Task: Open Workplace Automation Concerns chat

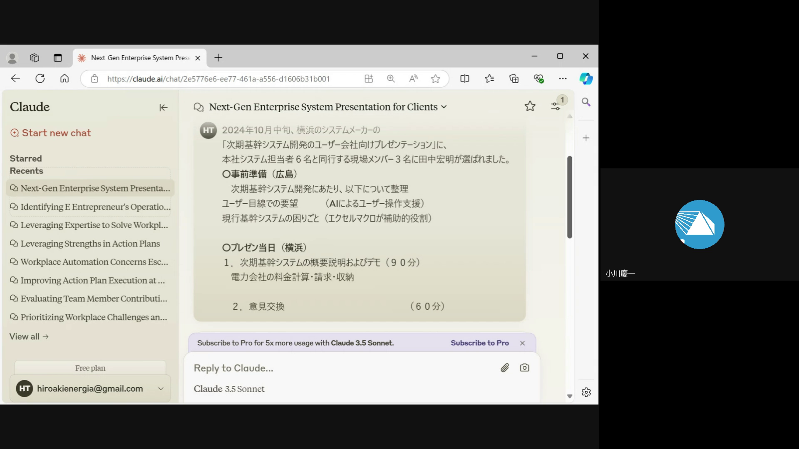Action: point(94,262)
